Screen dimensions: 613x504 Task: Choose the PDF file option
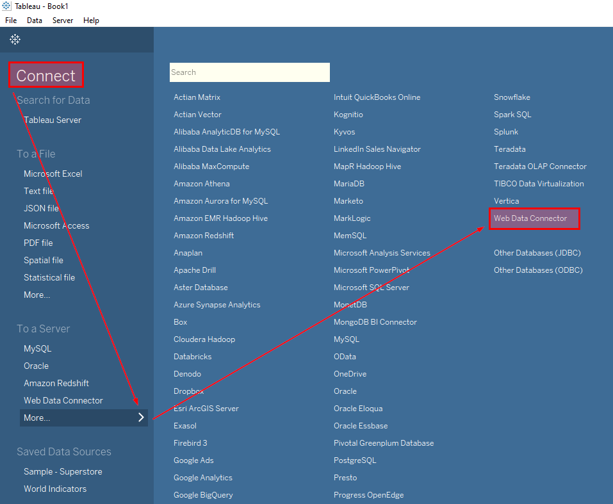(38, 243)
